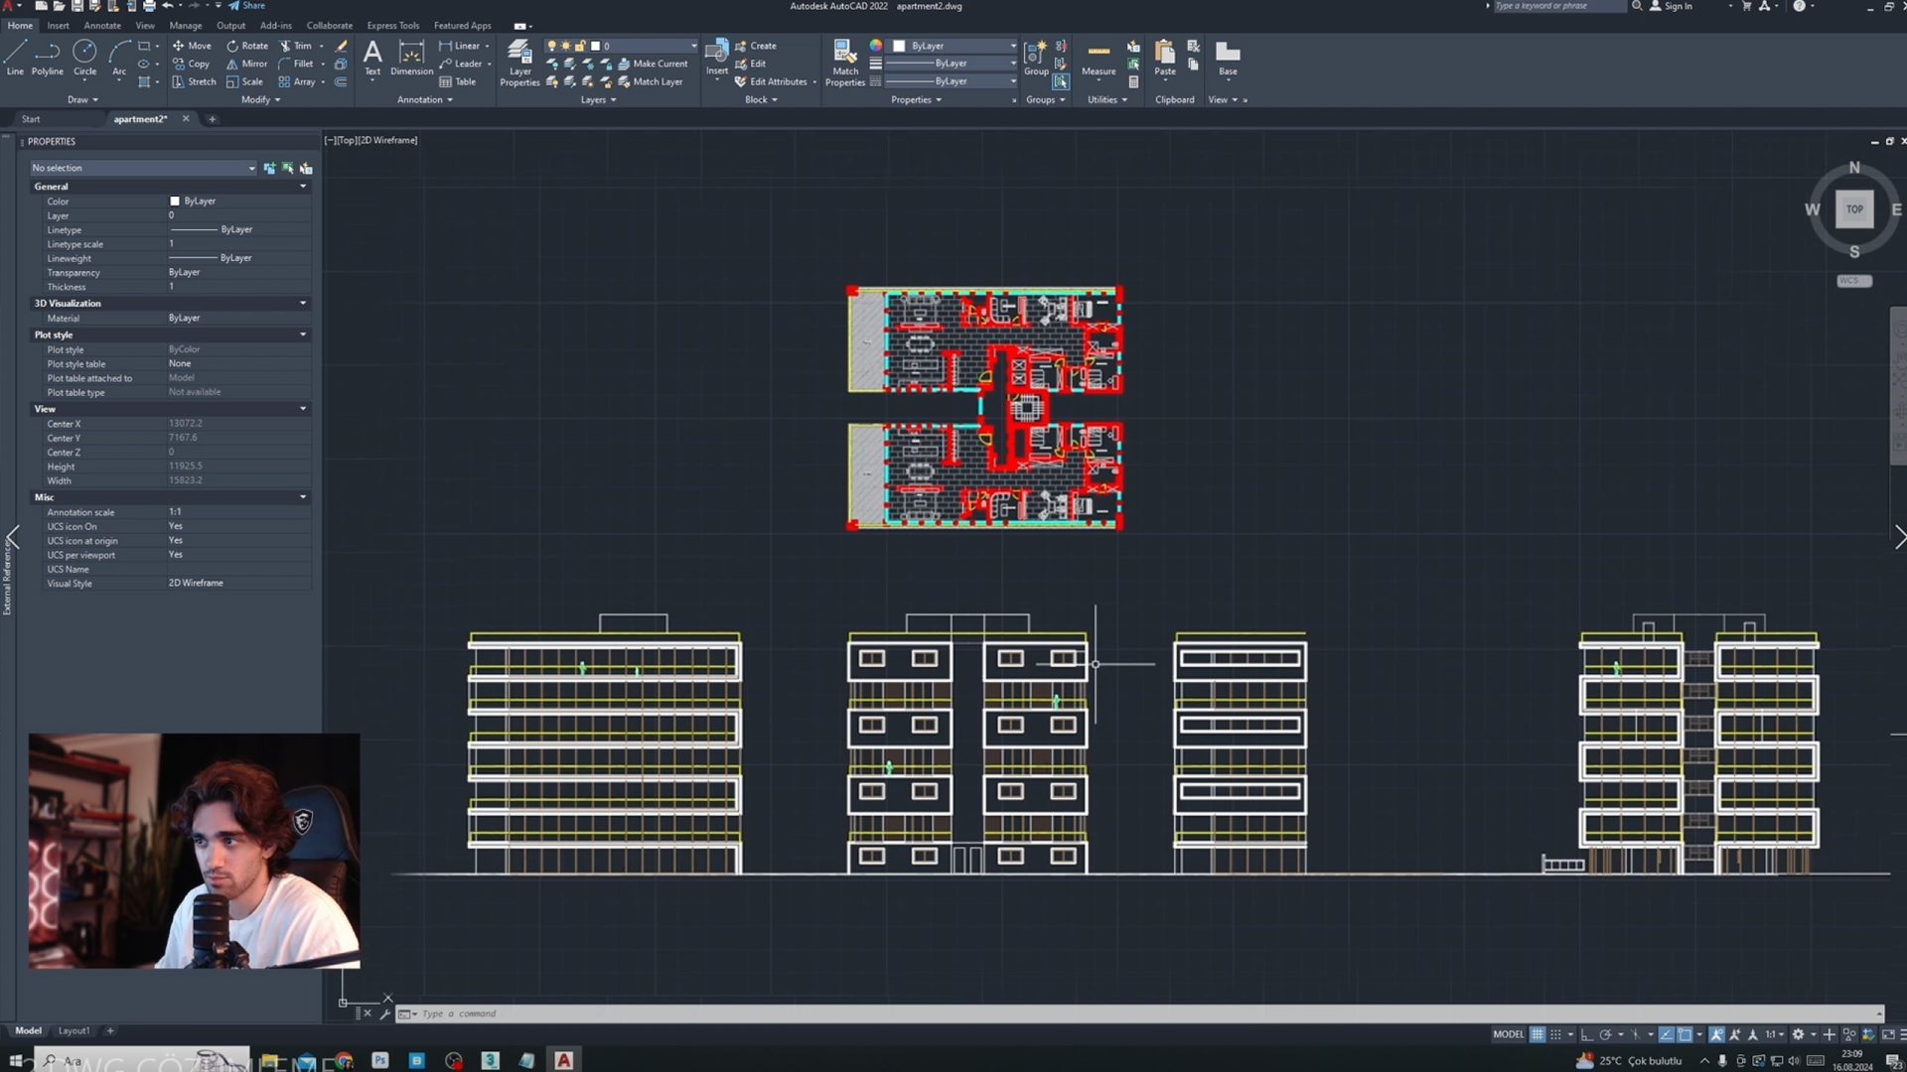1907x1072 pixels.
Task: Open the current layer dropdown
Action: click(x=693, y=45)
